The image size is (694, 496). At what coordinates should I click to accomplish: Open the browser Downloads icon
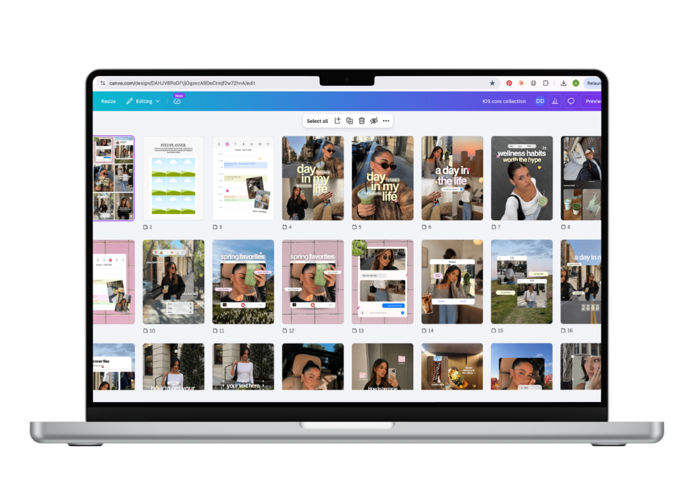pos(563,83)
